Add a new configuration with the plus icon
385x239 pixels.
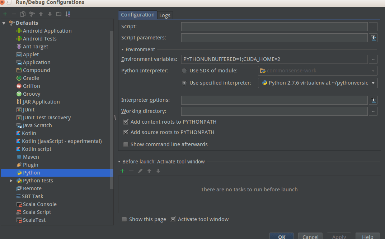click(5, 14)
